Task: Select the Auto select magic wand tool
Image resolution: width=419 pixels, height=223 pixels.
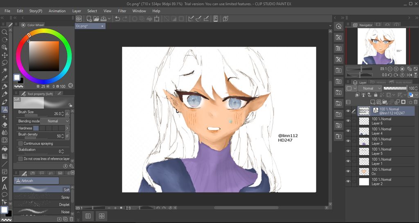Action: pos(5,70)
